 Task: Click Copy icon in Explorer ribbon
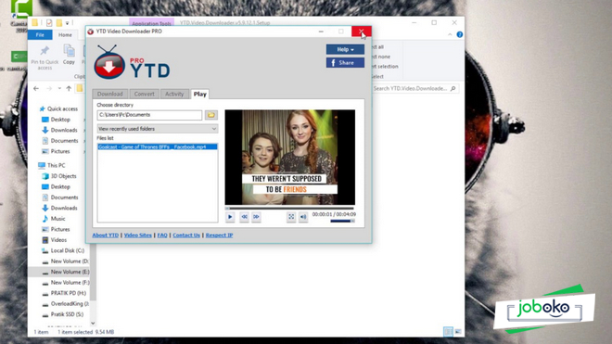coord(69,55)
